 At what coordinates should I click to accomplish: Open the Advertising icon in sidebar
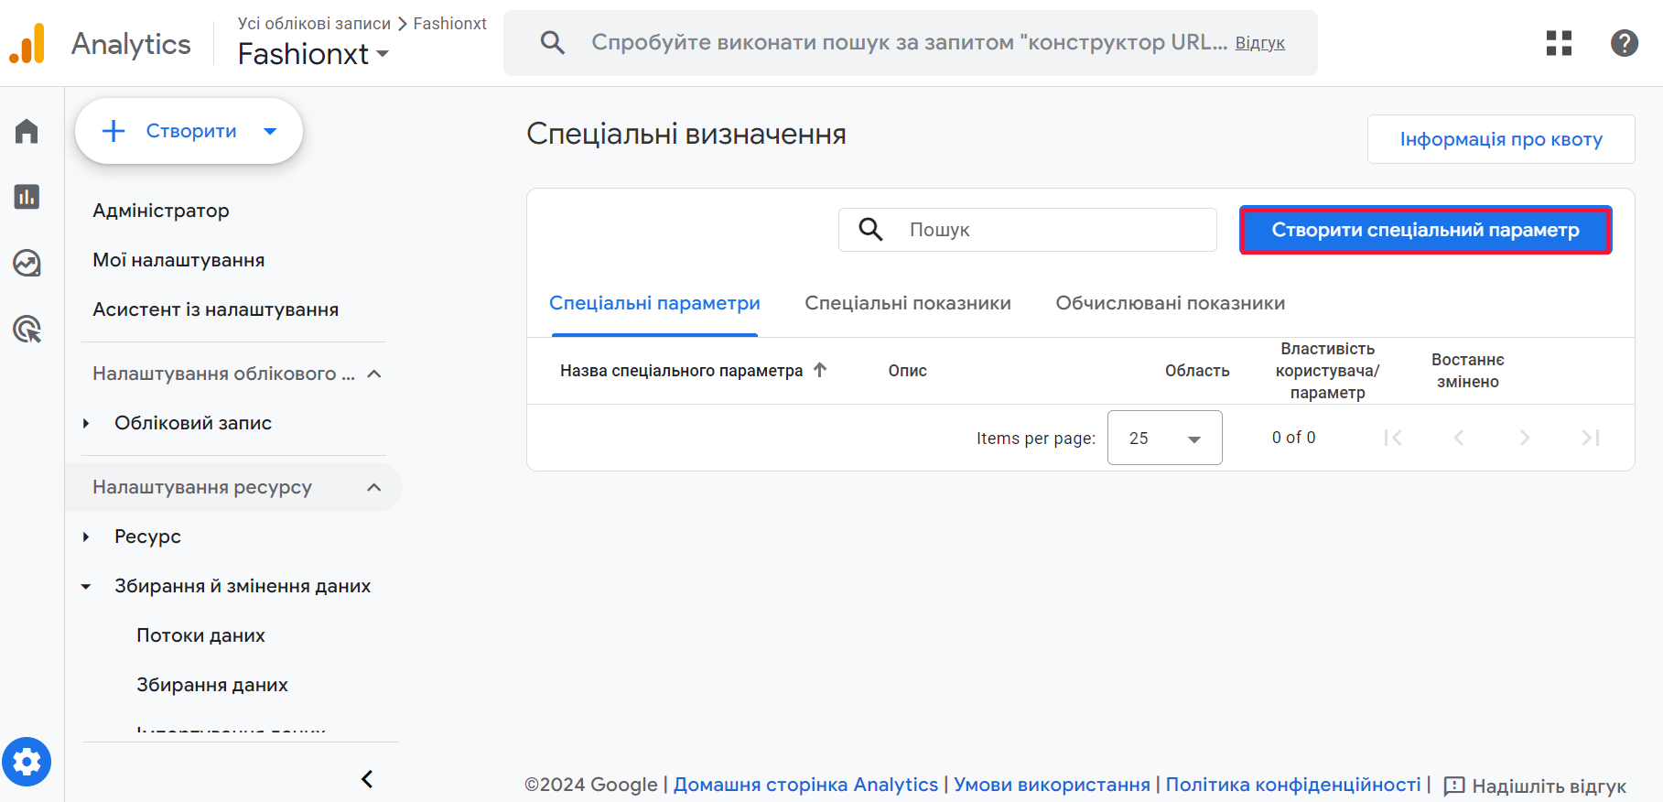27,329
